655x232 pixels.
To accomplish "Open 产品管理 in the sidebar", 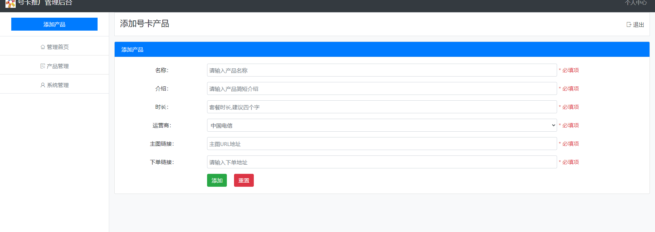I will coord(55,66).
